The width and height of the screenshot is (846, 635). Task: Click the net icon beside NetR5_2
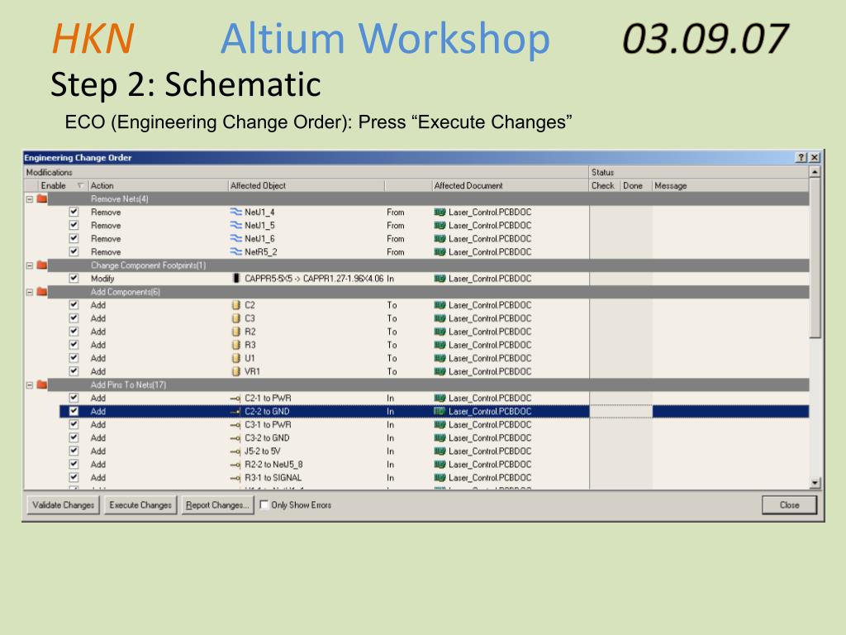pos(235,251)
